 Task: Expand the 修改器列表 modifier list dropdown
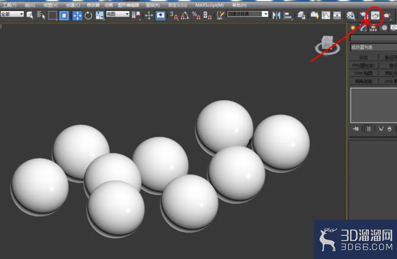(x=373, y=47)
